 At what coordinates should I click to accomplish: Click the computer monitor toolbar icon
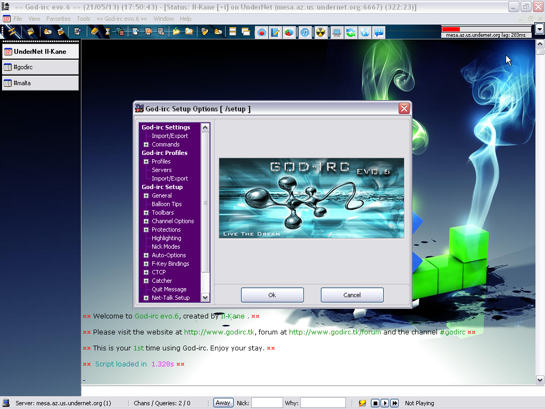point(337,32)
